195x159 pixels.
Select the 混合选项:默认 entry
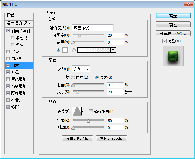(x=19, y=23)
